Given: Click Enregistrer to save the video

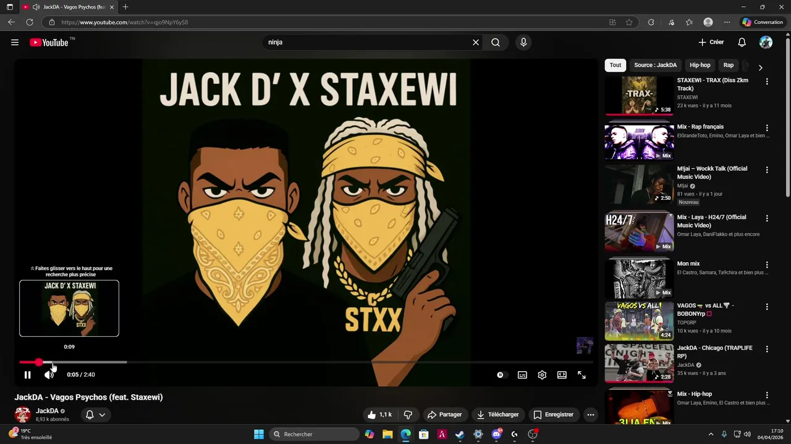Looking at the screenshot, I should (x=554, y=415).
